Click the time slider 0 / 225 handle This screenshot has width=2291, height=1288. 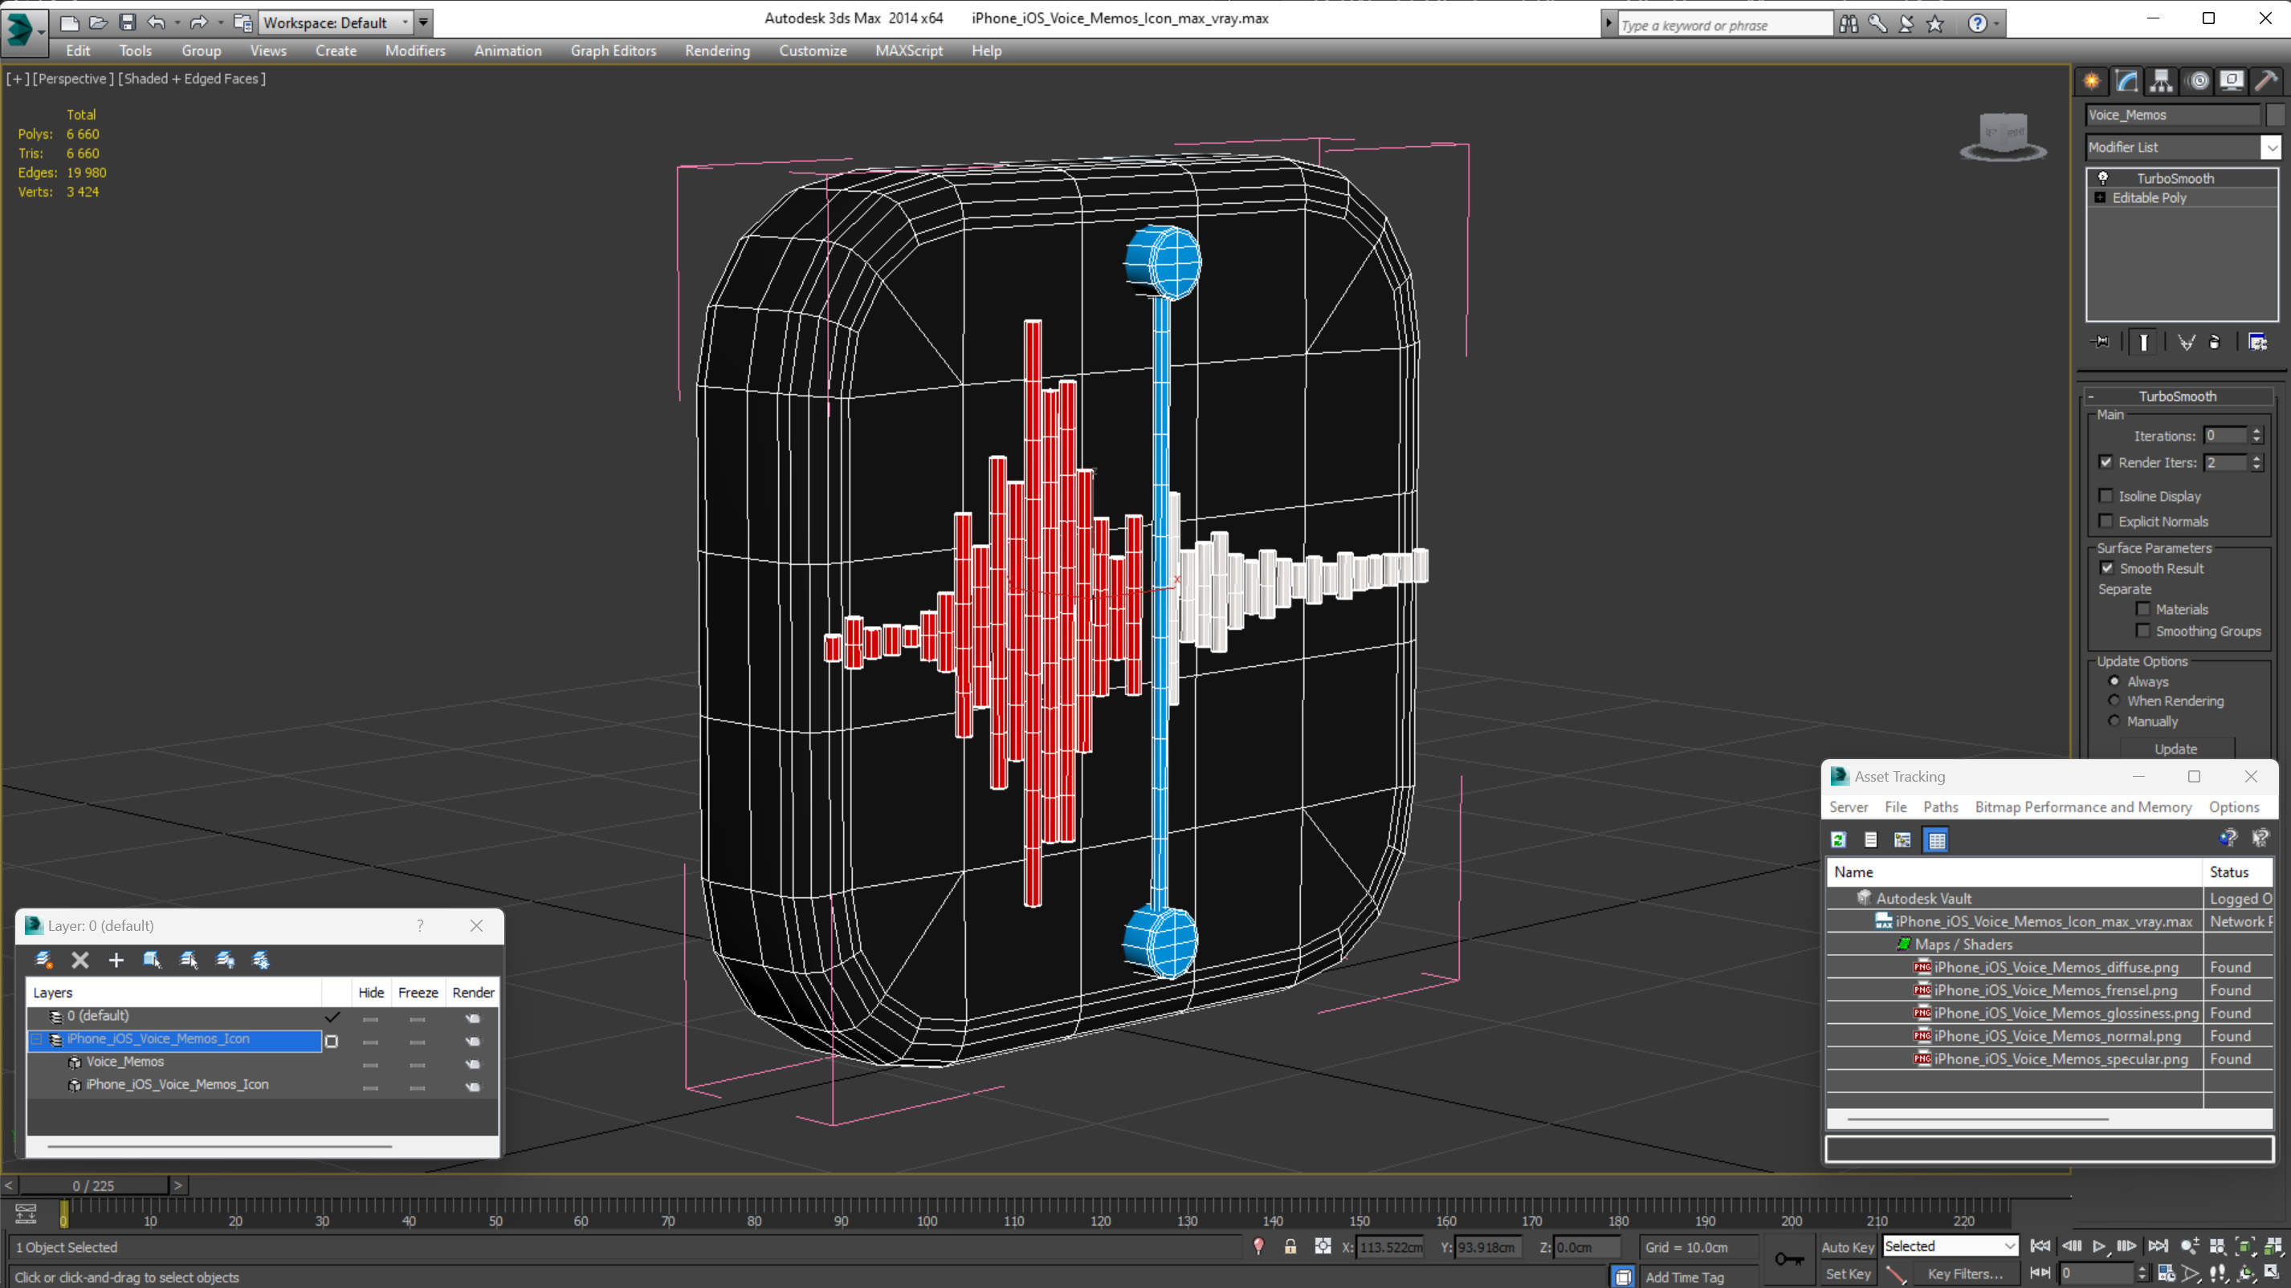(93, 1186)
